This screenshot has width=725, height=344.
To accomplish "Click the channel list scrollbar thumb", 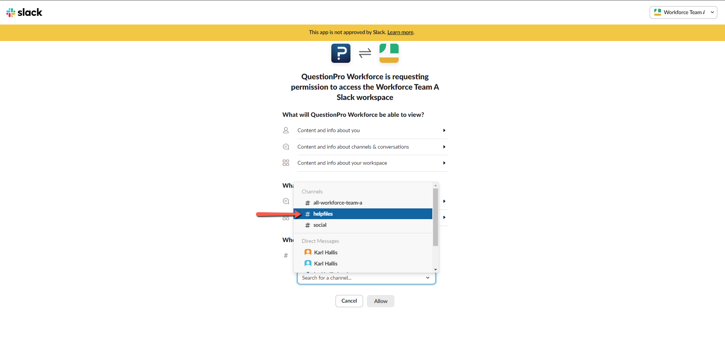I will coord(435,217).
